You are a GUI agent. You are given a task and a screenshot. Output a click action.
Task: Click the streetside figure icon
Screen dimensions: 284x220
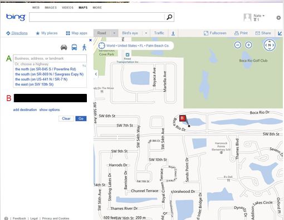173,33
